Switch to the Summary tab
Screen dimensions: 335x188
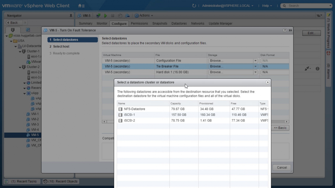pos(86,23)
